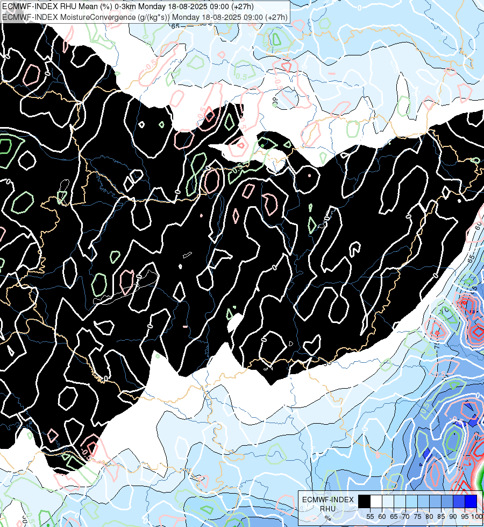Choose the 85–90 legend color swatch
The width and height of the screenshot is (484, 527).
(x=447, y=502)
